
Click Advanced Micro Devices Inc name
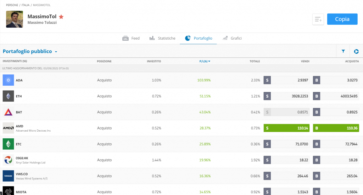(x=33, y=131)
